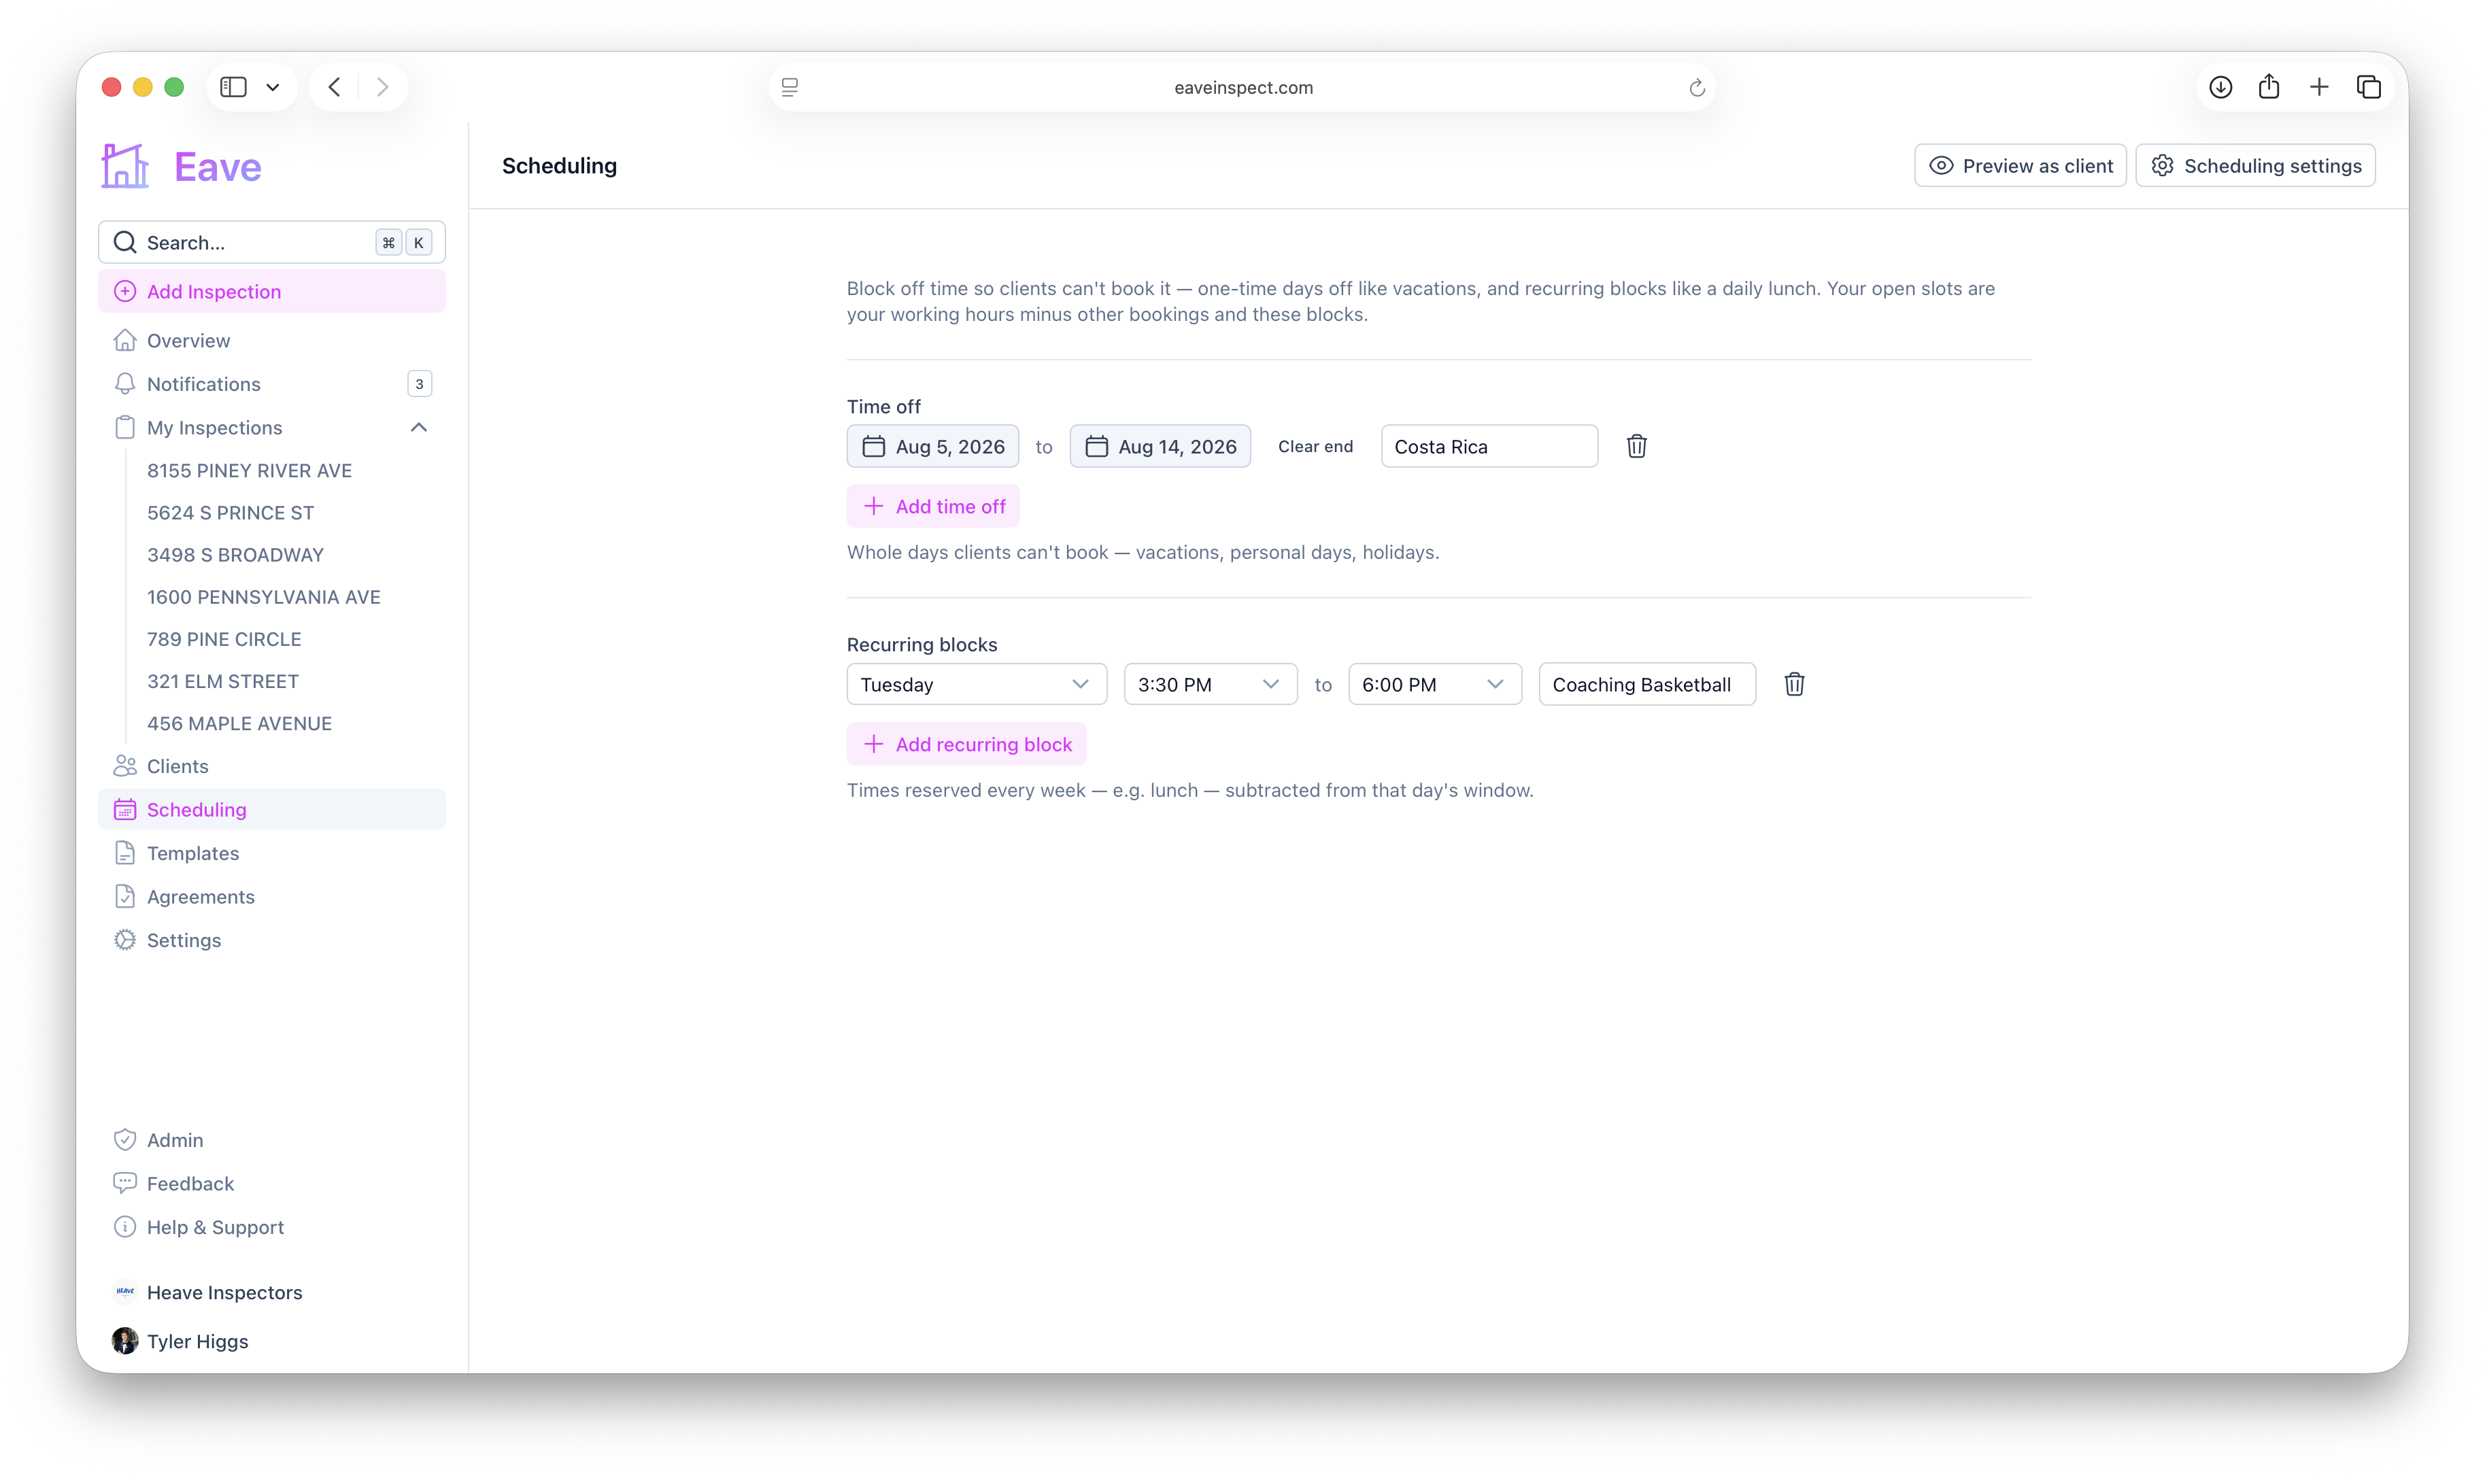Show the tab overview
The width and height of the screenshot is (2485, 1474).
tap(2368, 88)
